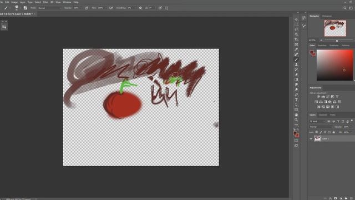Image resolution: width=355 pixels, height=200 pixels.
Task: Select the Lasso tool
Action: click(x=296, y=29)
